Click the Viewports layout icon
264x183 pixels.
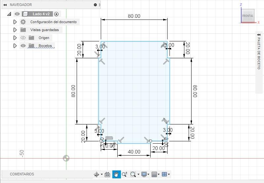pos(164,174)
